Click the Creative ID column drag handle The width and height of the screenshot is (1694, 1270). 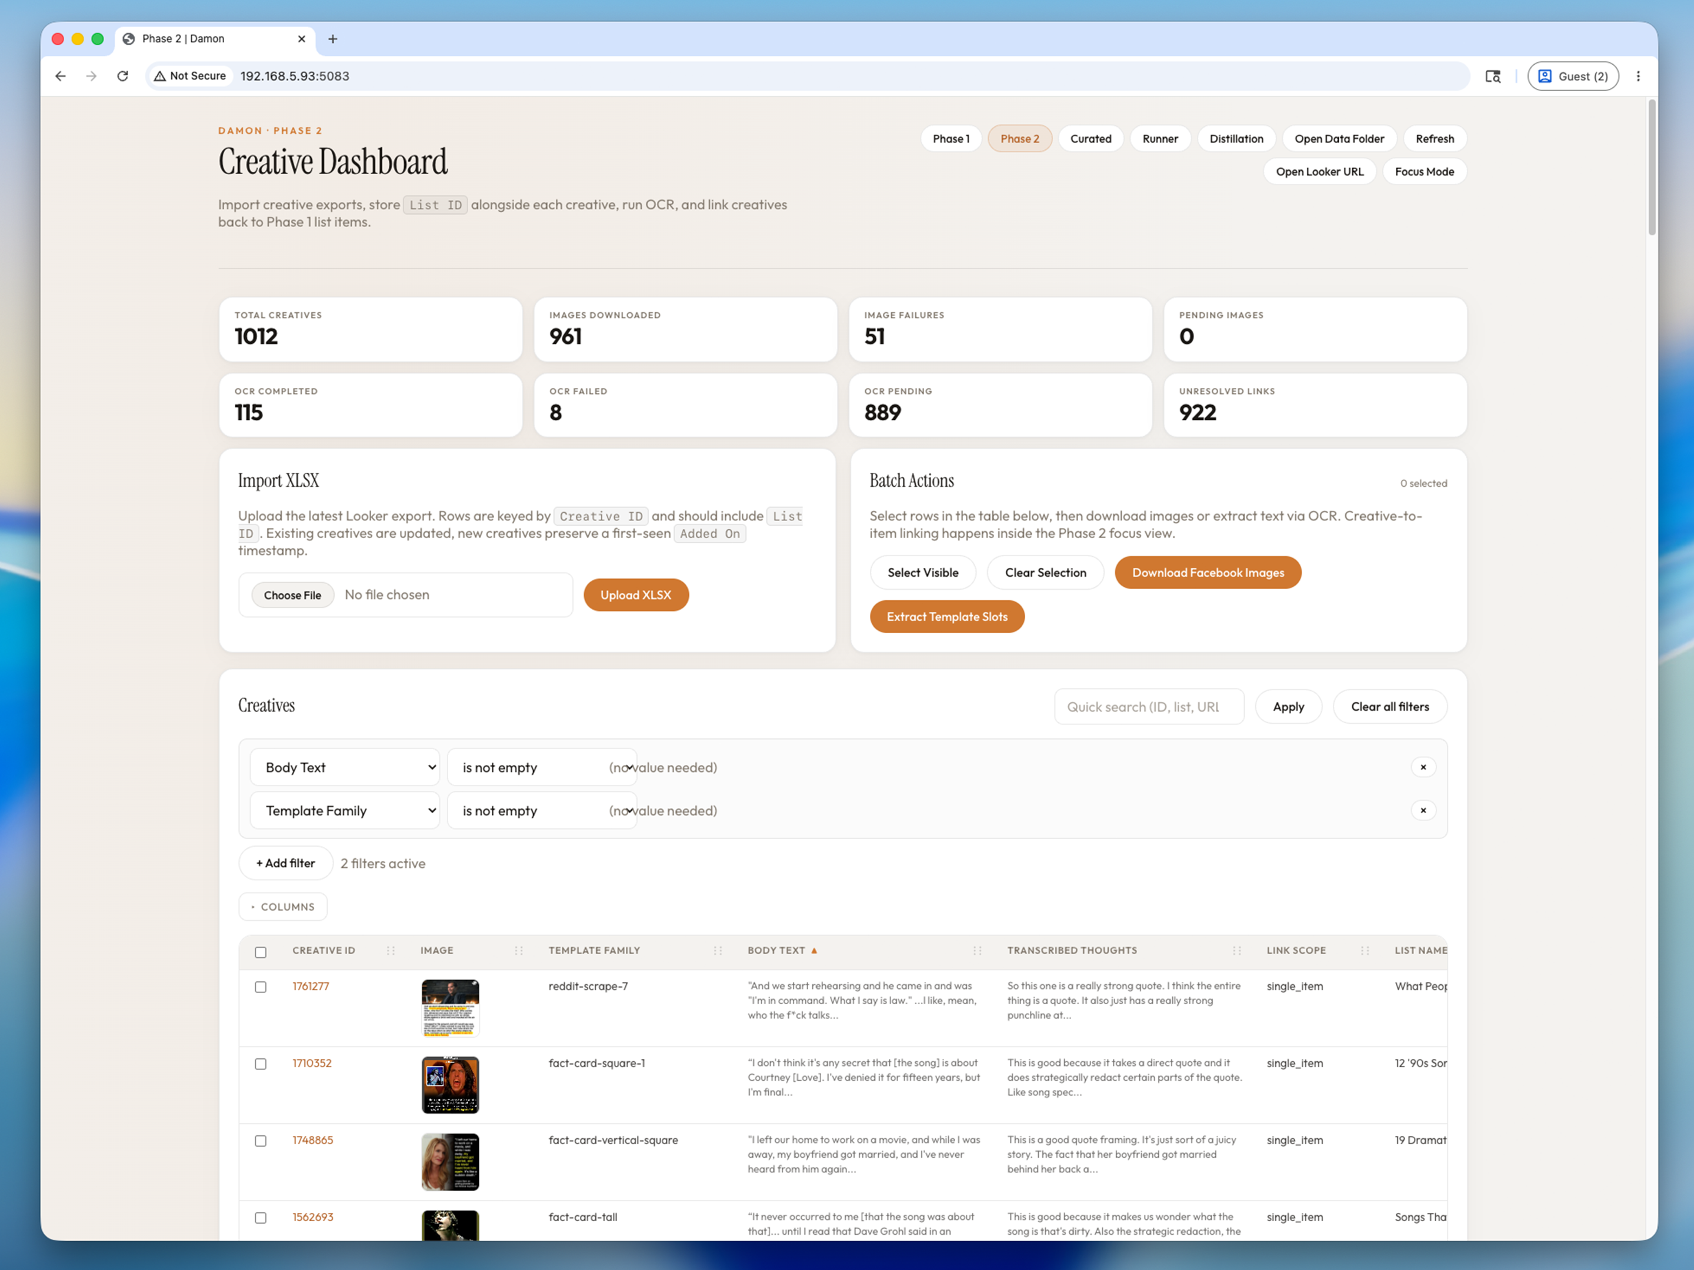[x=391, y=950]
